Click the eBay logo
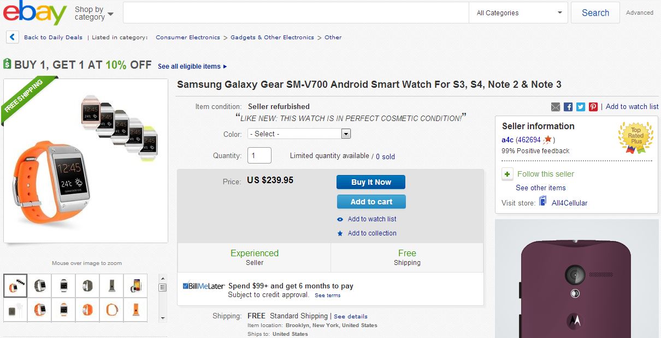 click(34, 13)
